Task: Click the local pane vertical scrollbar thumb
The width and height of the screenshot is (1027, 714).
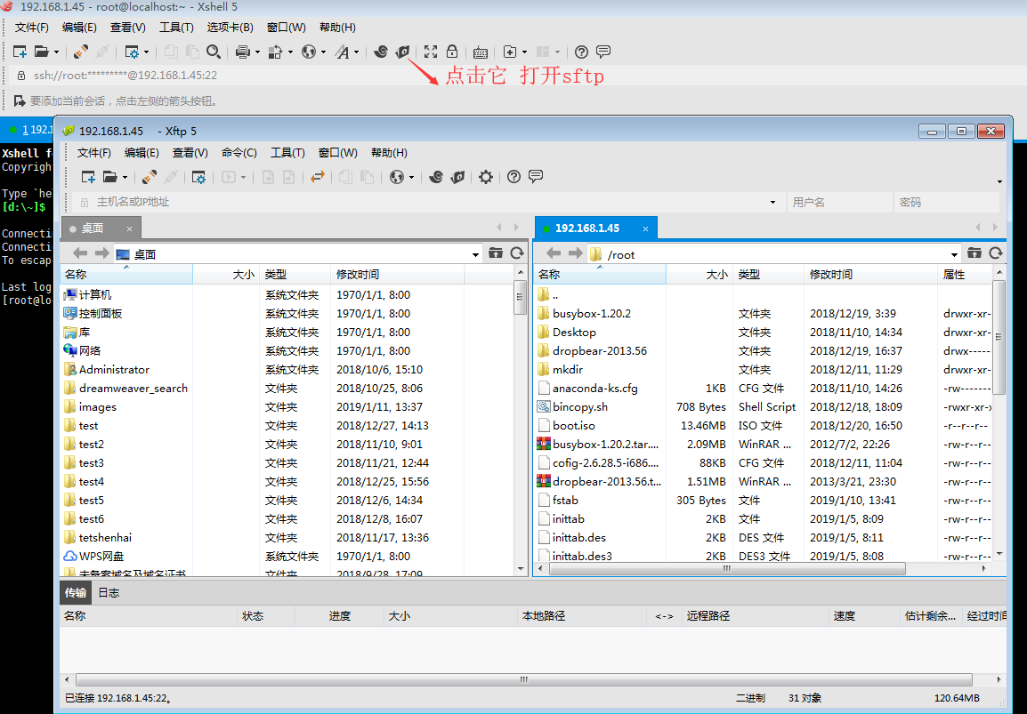Action: (520, 298)
